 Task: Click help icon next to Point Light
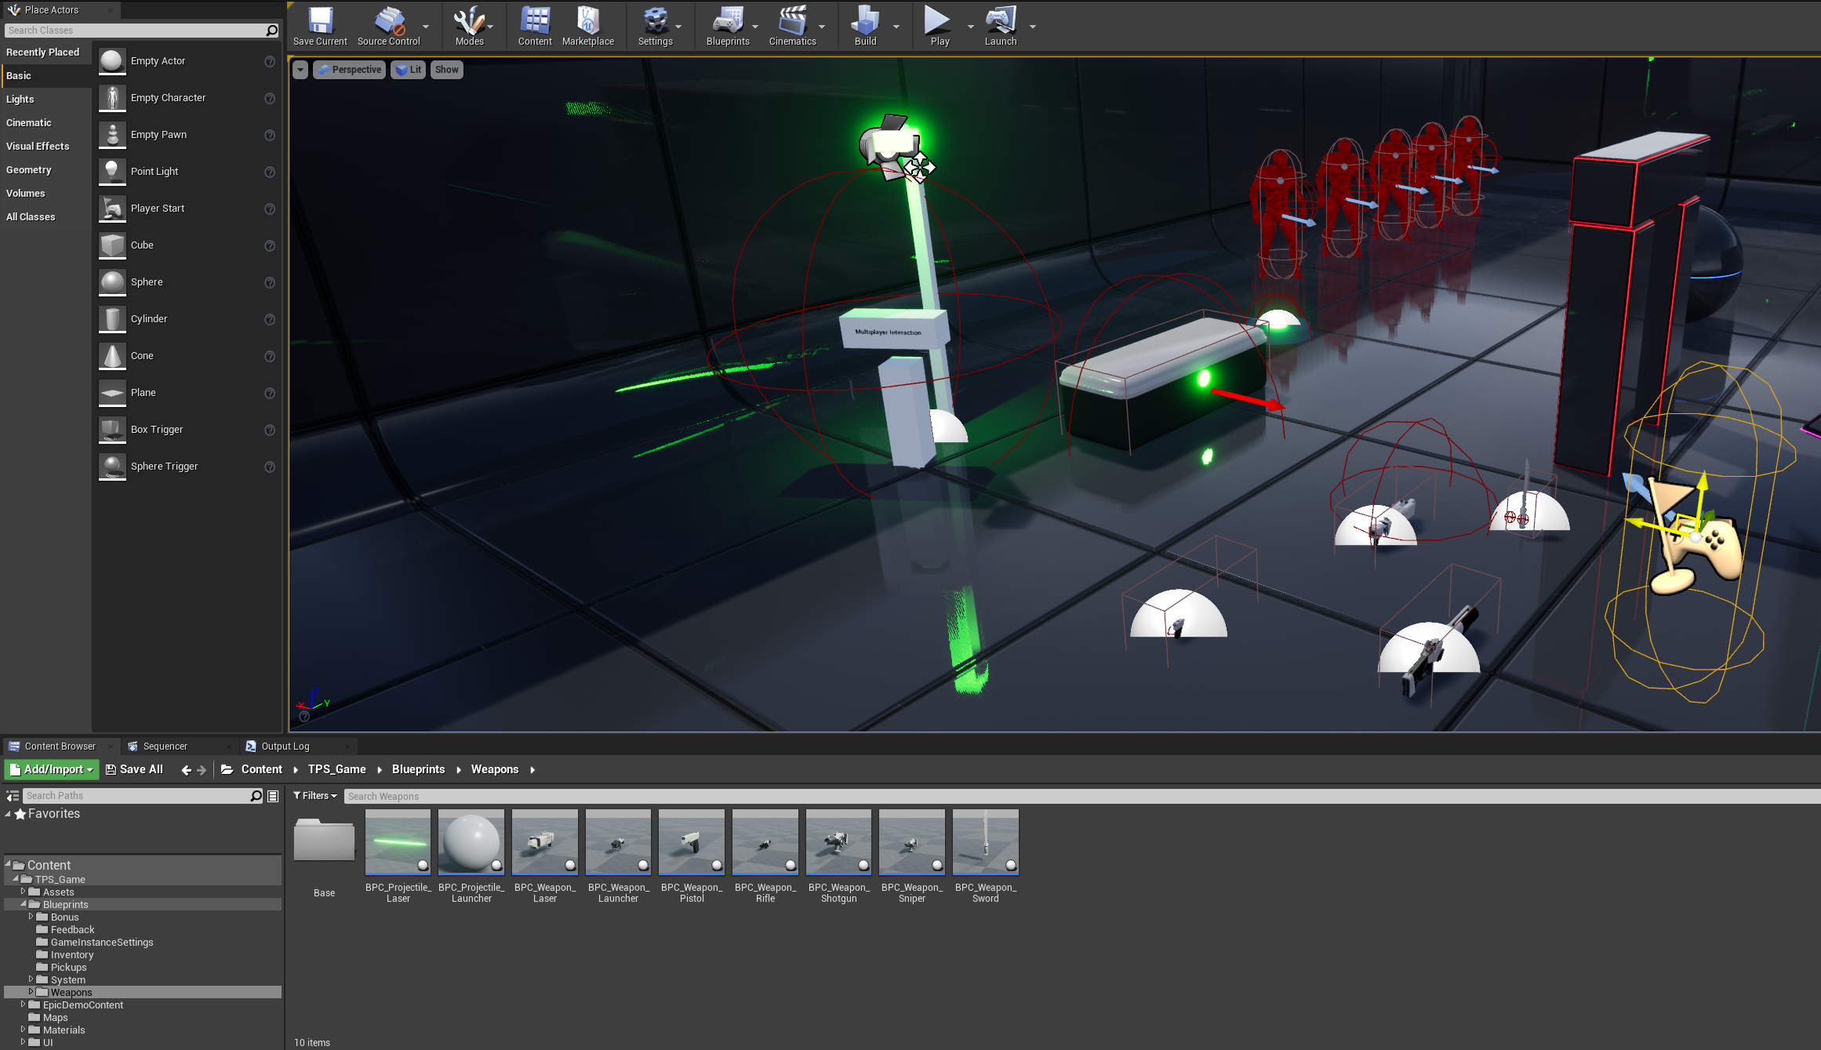pos(270,172)
